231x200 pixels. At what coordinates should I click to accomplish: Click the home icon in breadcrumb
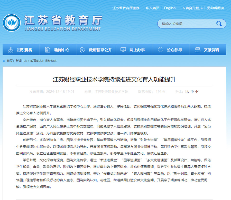4,61
